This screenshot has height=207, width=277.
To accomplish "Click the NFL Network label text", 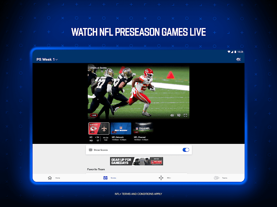I will pyautogui.click(x=118, y=137).
